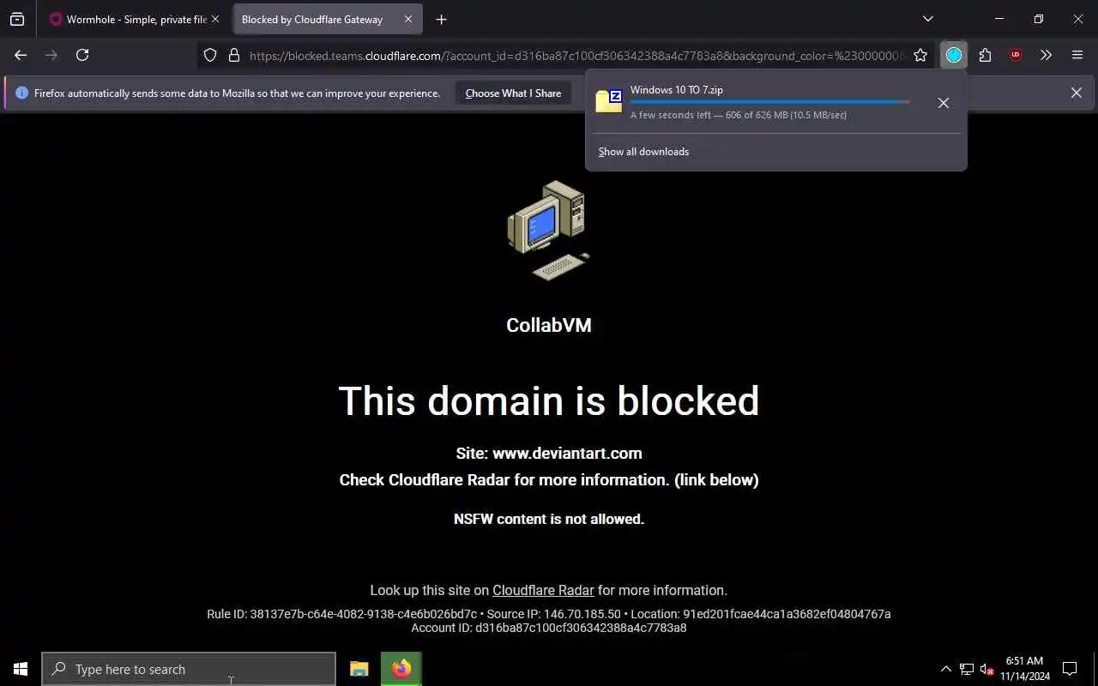
Task: Click Firefox icon in the taskbar
Action: pyautogui.click(x=401, y=669)
